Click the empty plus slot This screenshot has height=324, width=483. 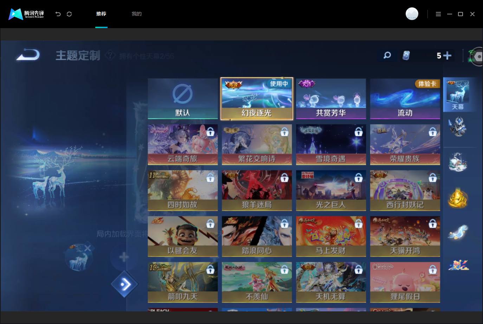(123, 257)
